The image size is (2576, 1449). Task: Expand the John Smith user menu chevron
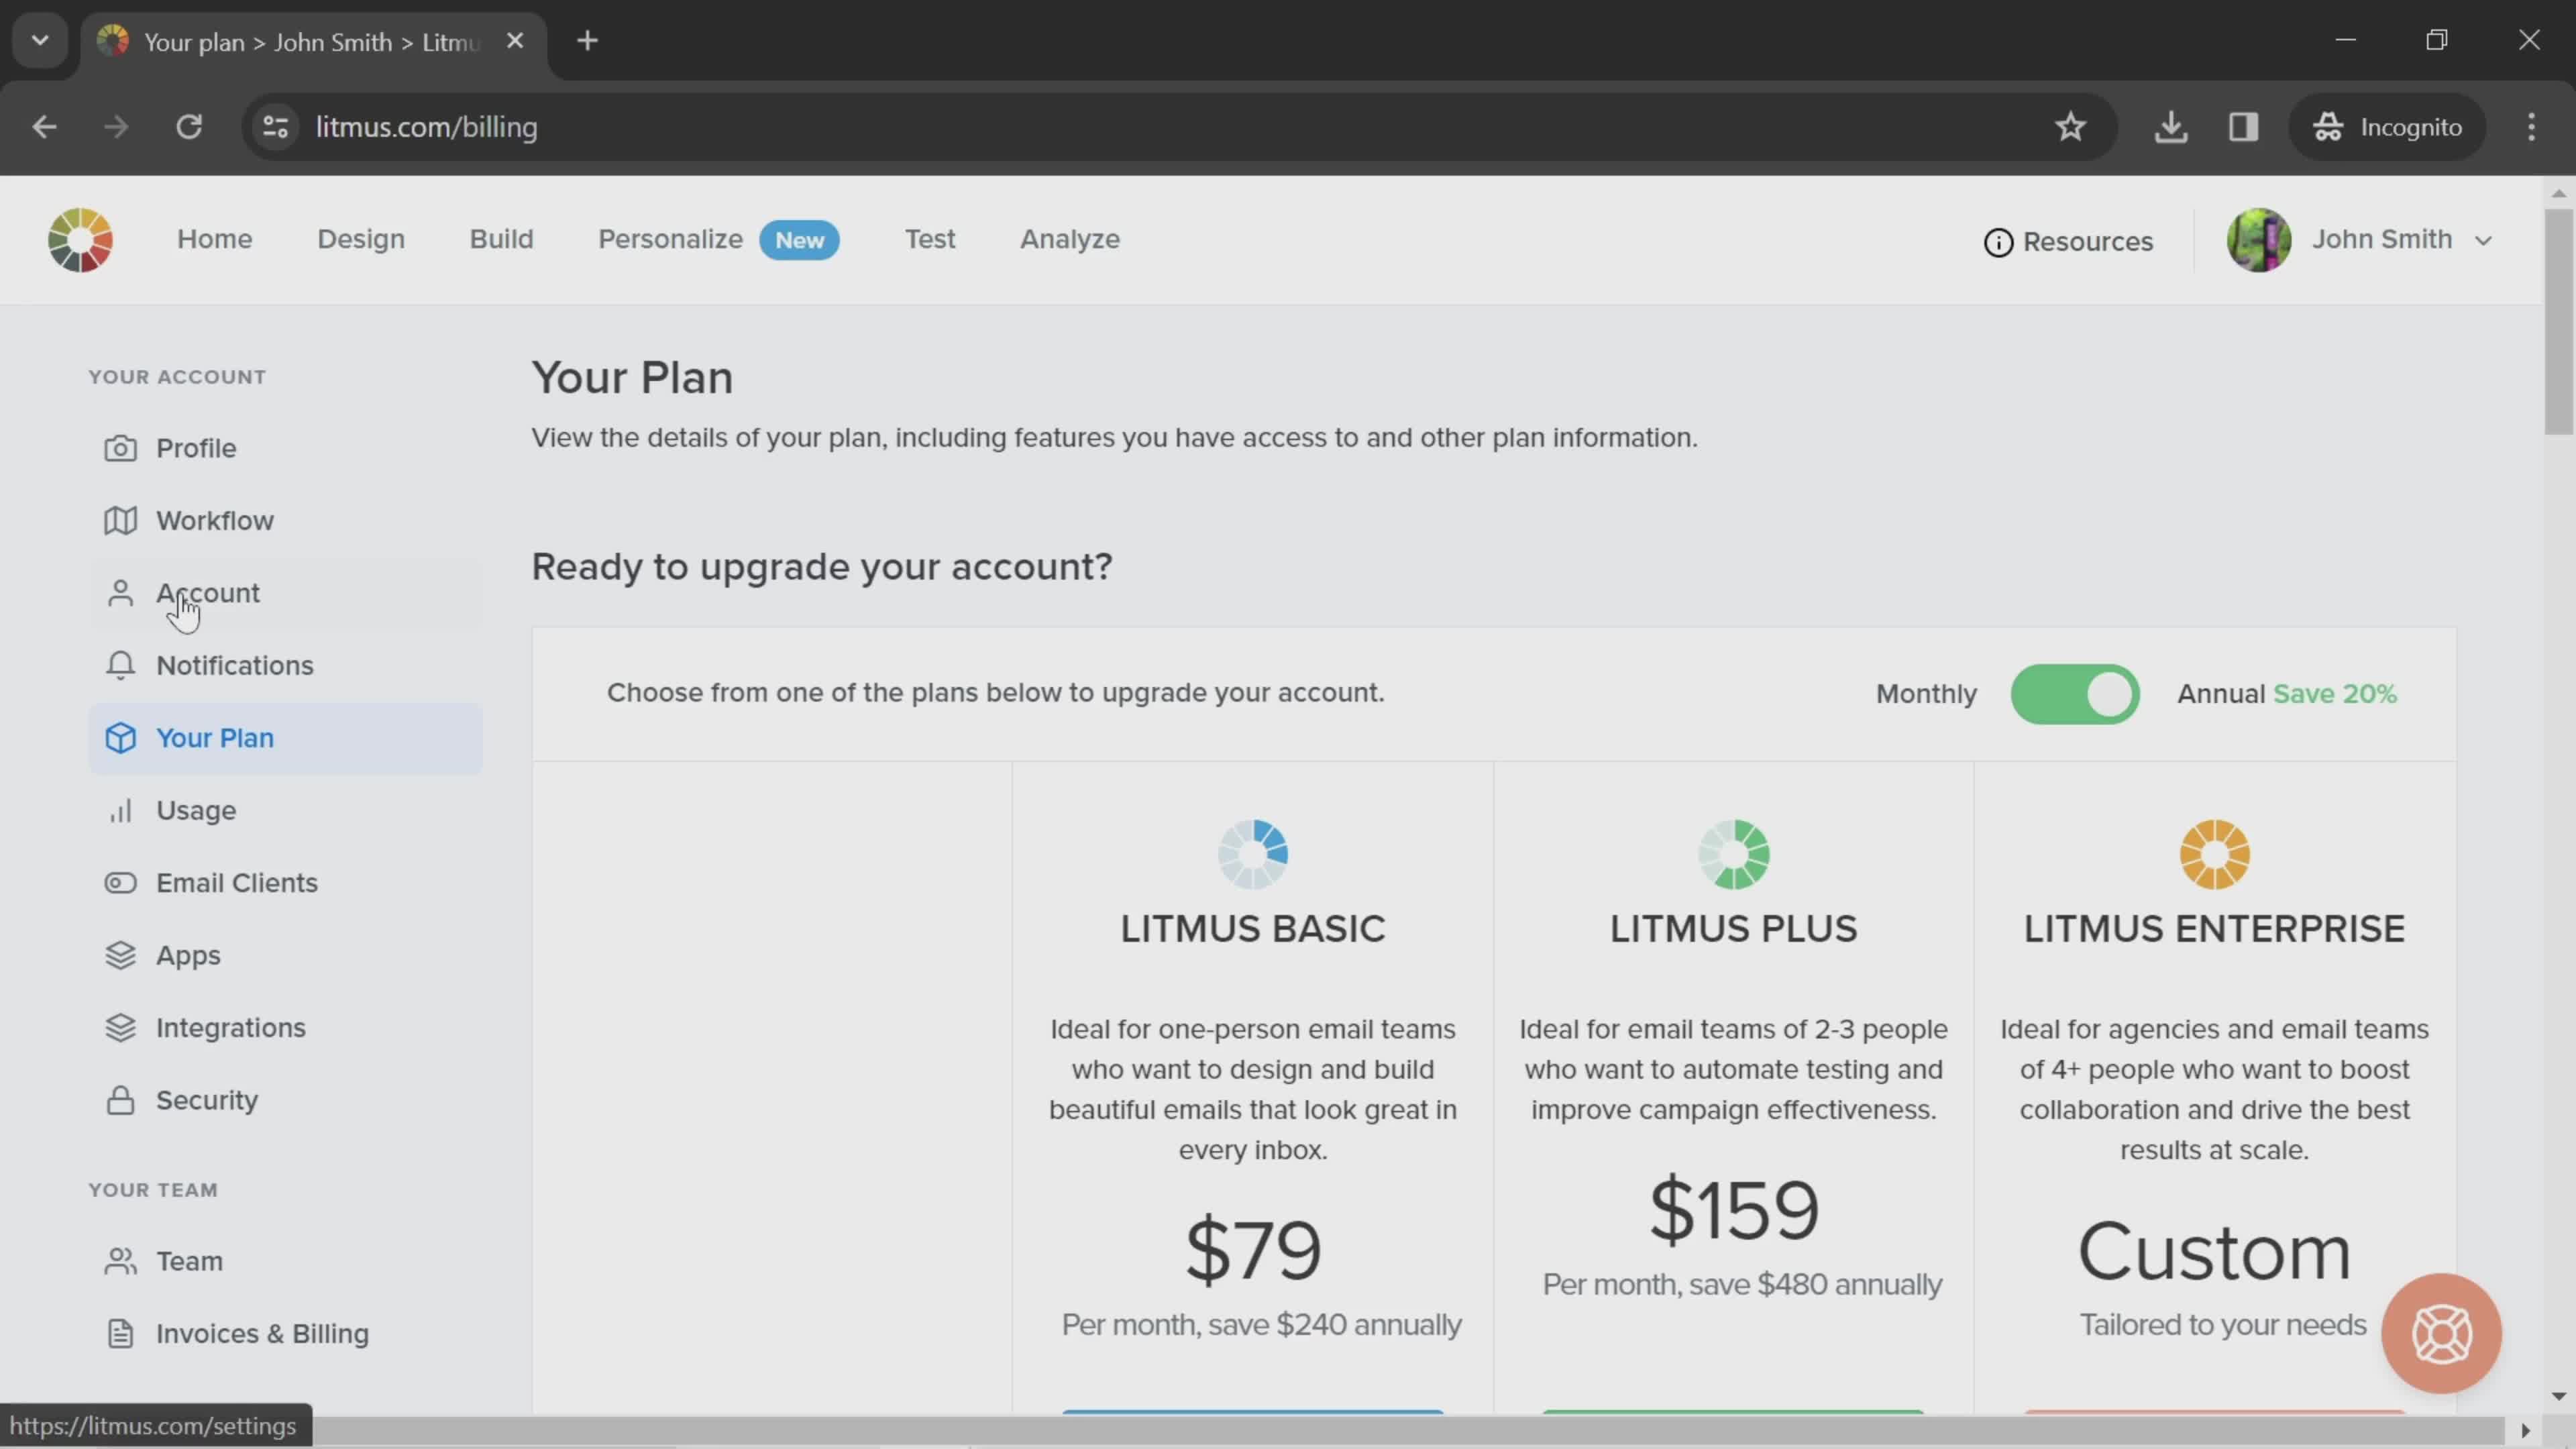pos(2484,241)
